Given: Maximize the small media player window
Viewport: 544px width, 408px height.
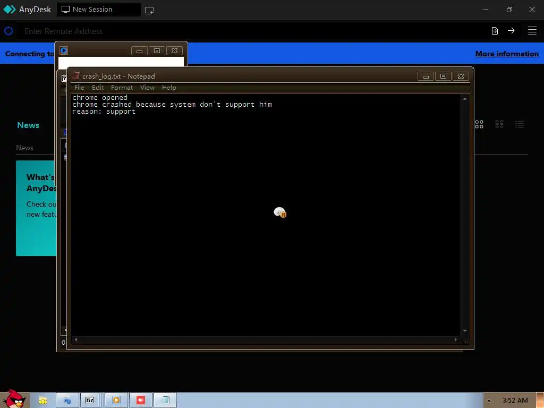Looking at the screenshot, I should [157, 51].
